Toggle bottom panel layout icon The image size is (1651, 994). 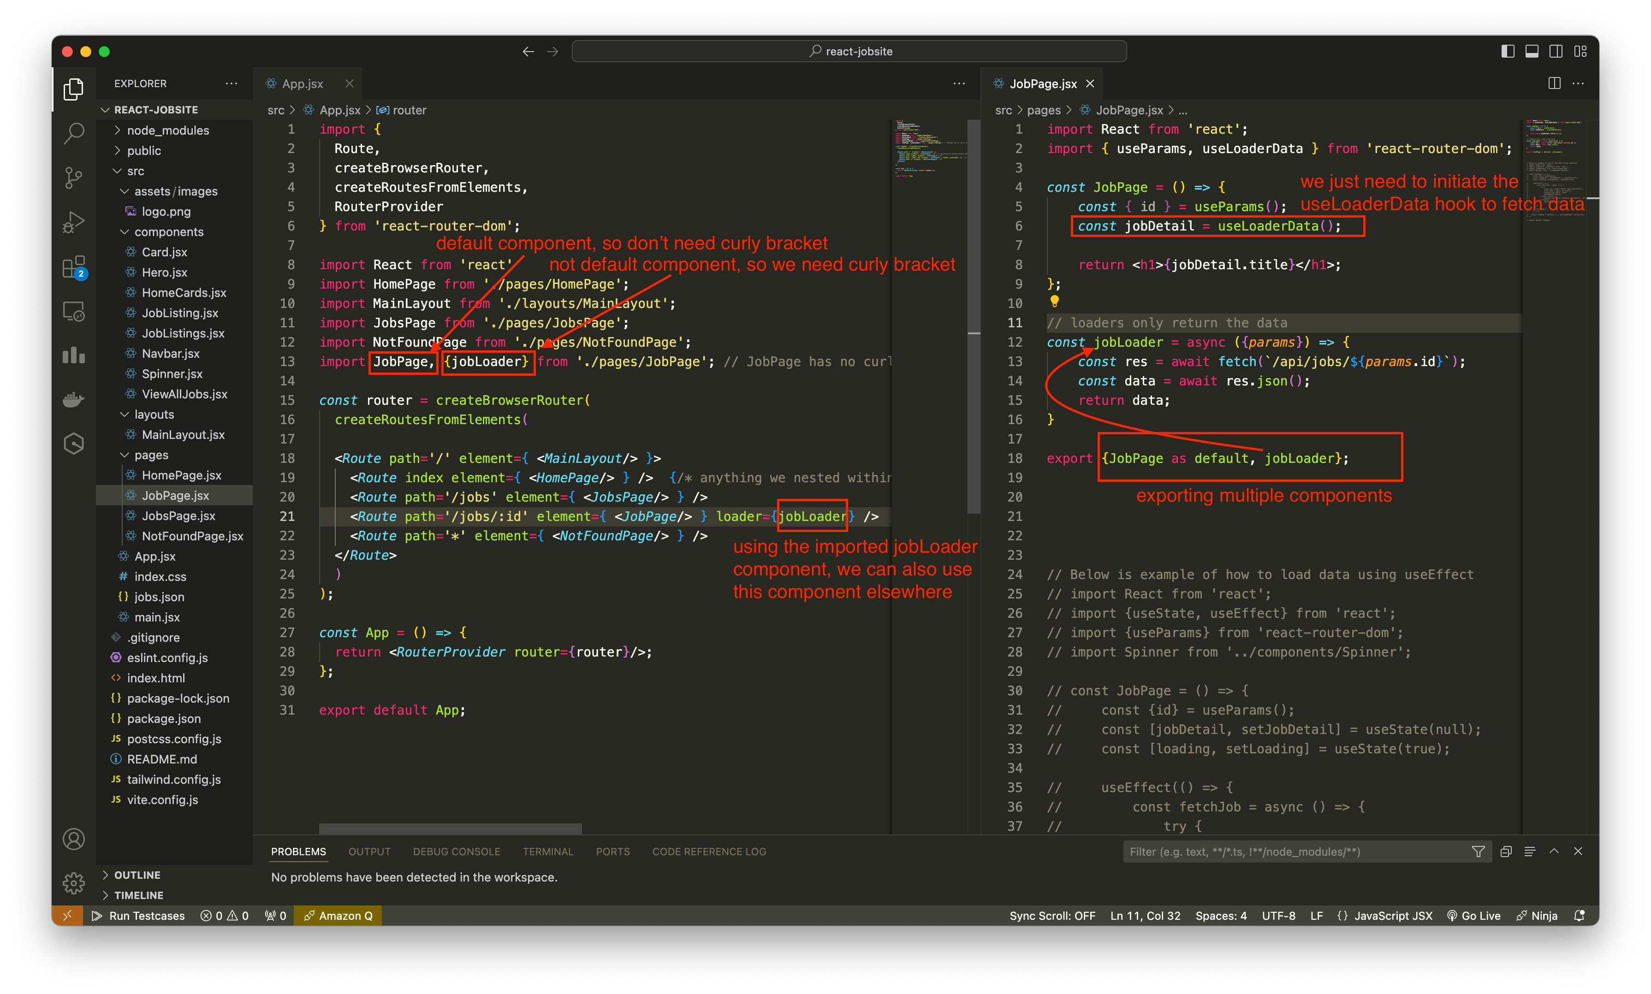click(x=1532, y=52)
